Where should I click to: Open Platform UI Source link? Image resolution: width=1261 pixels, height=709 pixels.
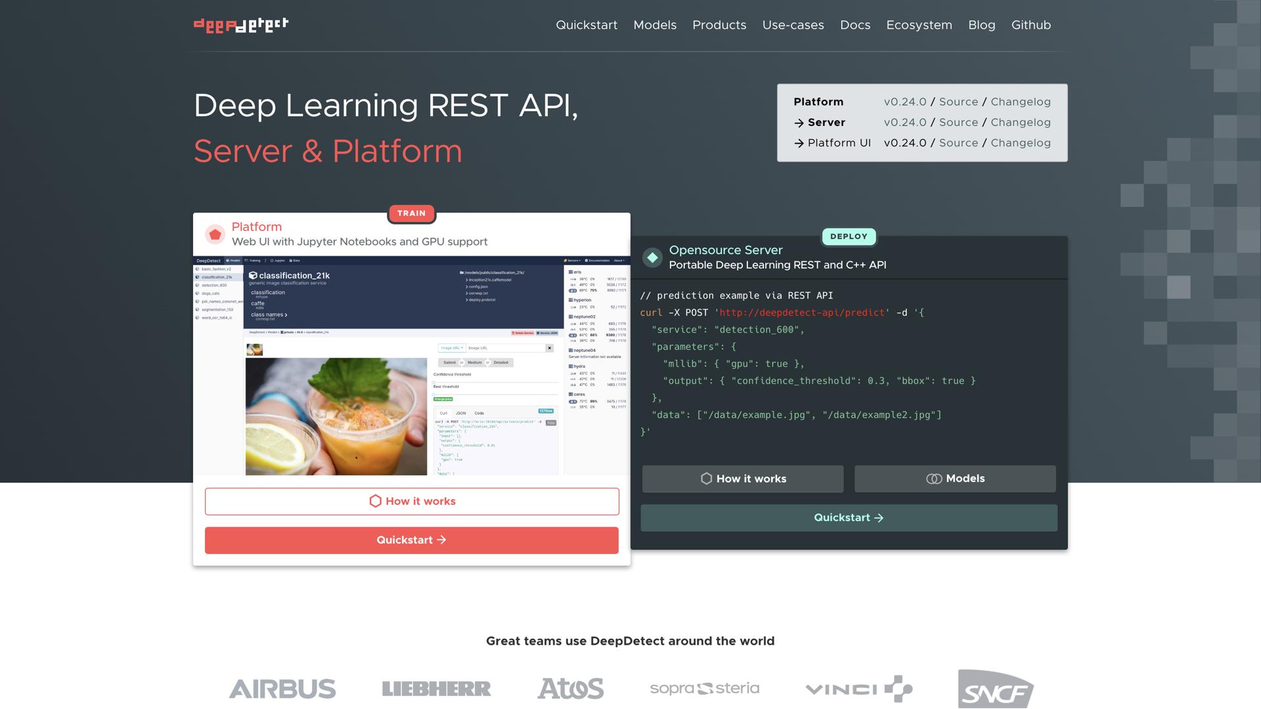[x=958, y=142]
